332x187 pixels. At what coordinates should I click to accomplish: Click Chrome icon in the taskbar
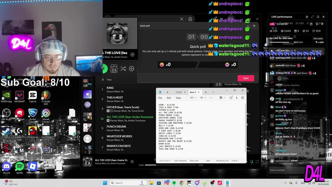pyautogui.click(x=182, y=183)
